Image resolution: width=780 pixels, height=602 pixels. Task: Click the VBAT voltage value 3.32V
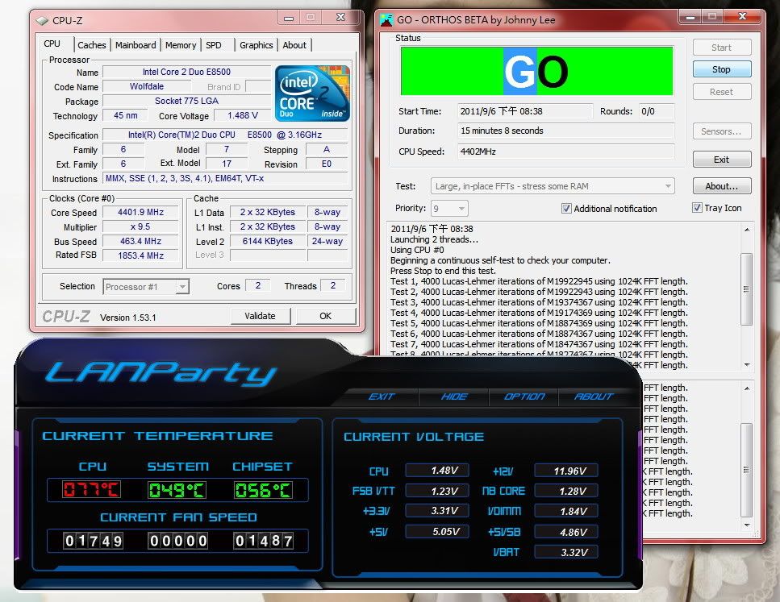566,552
